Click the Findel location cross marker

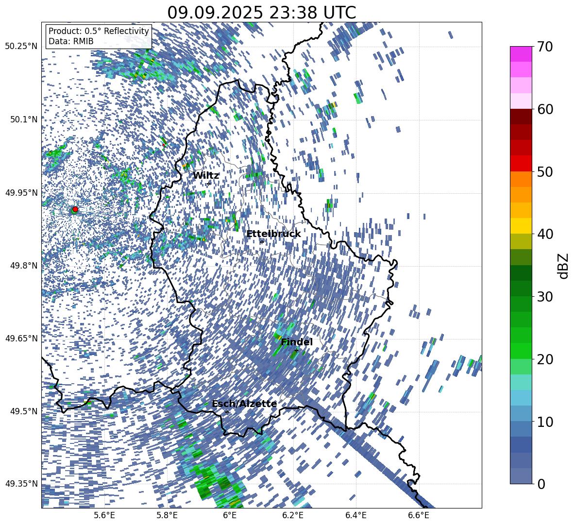coord(296,351)
